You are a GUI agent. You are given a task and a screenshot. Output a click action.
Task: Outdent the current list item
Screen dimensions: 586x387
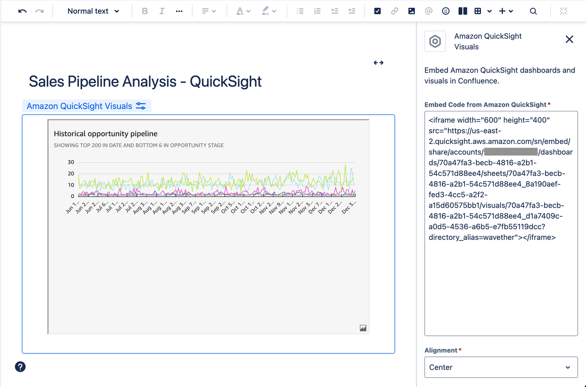pyautogui.click(x=334, y=11)
